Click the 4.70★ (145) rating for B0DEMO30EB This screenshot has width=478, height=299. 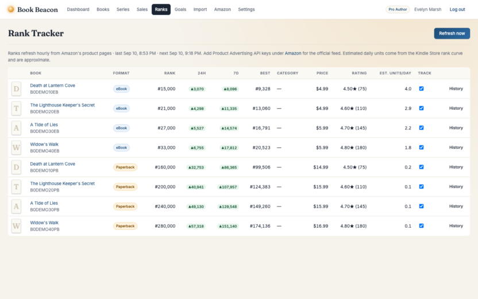(353, 128)
